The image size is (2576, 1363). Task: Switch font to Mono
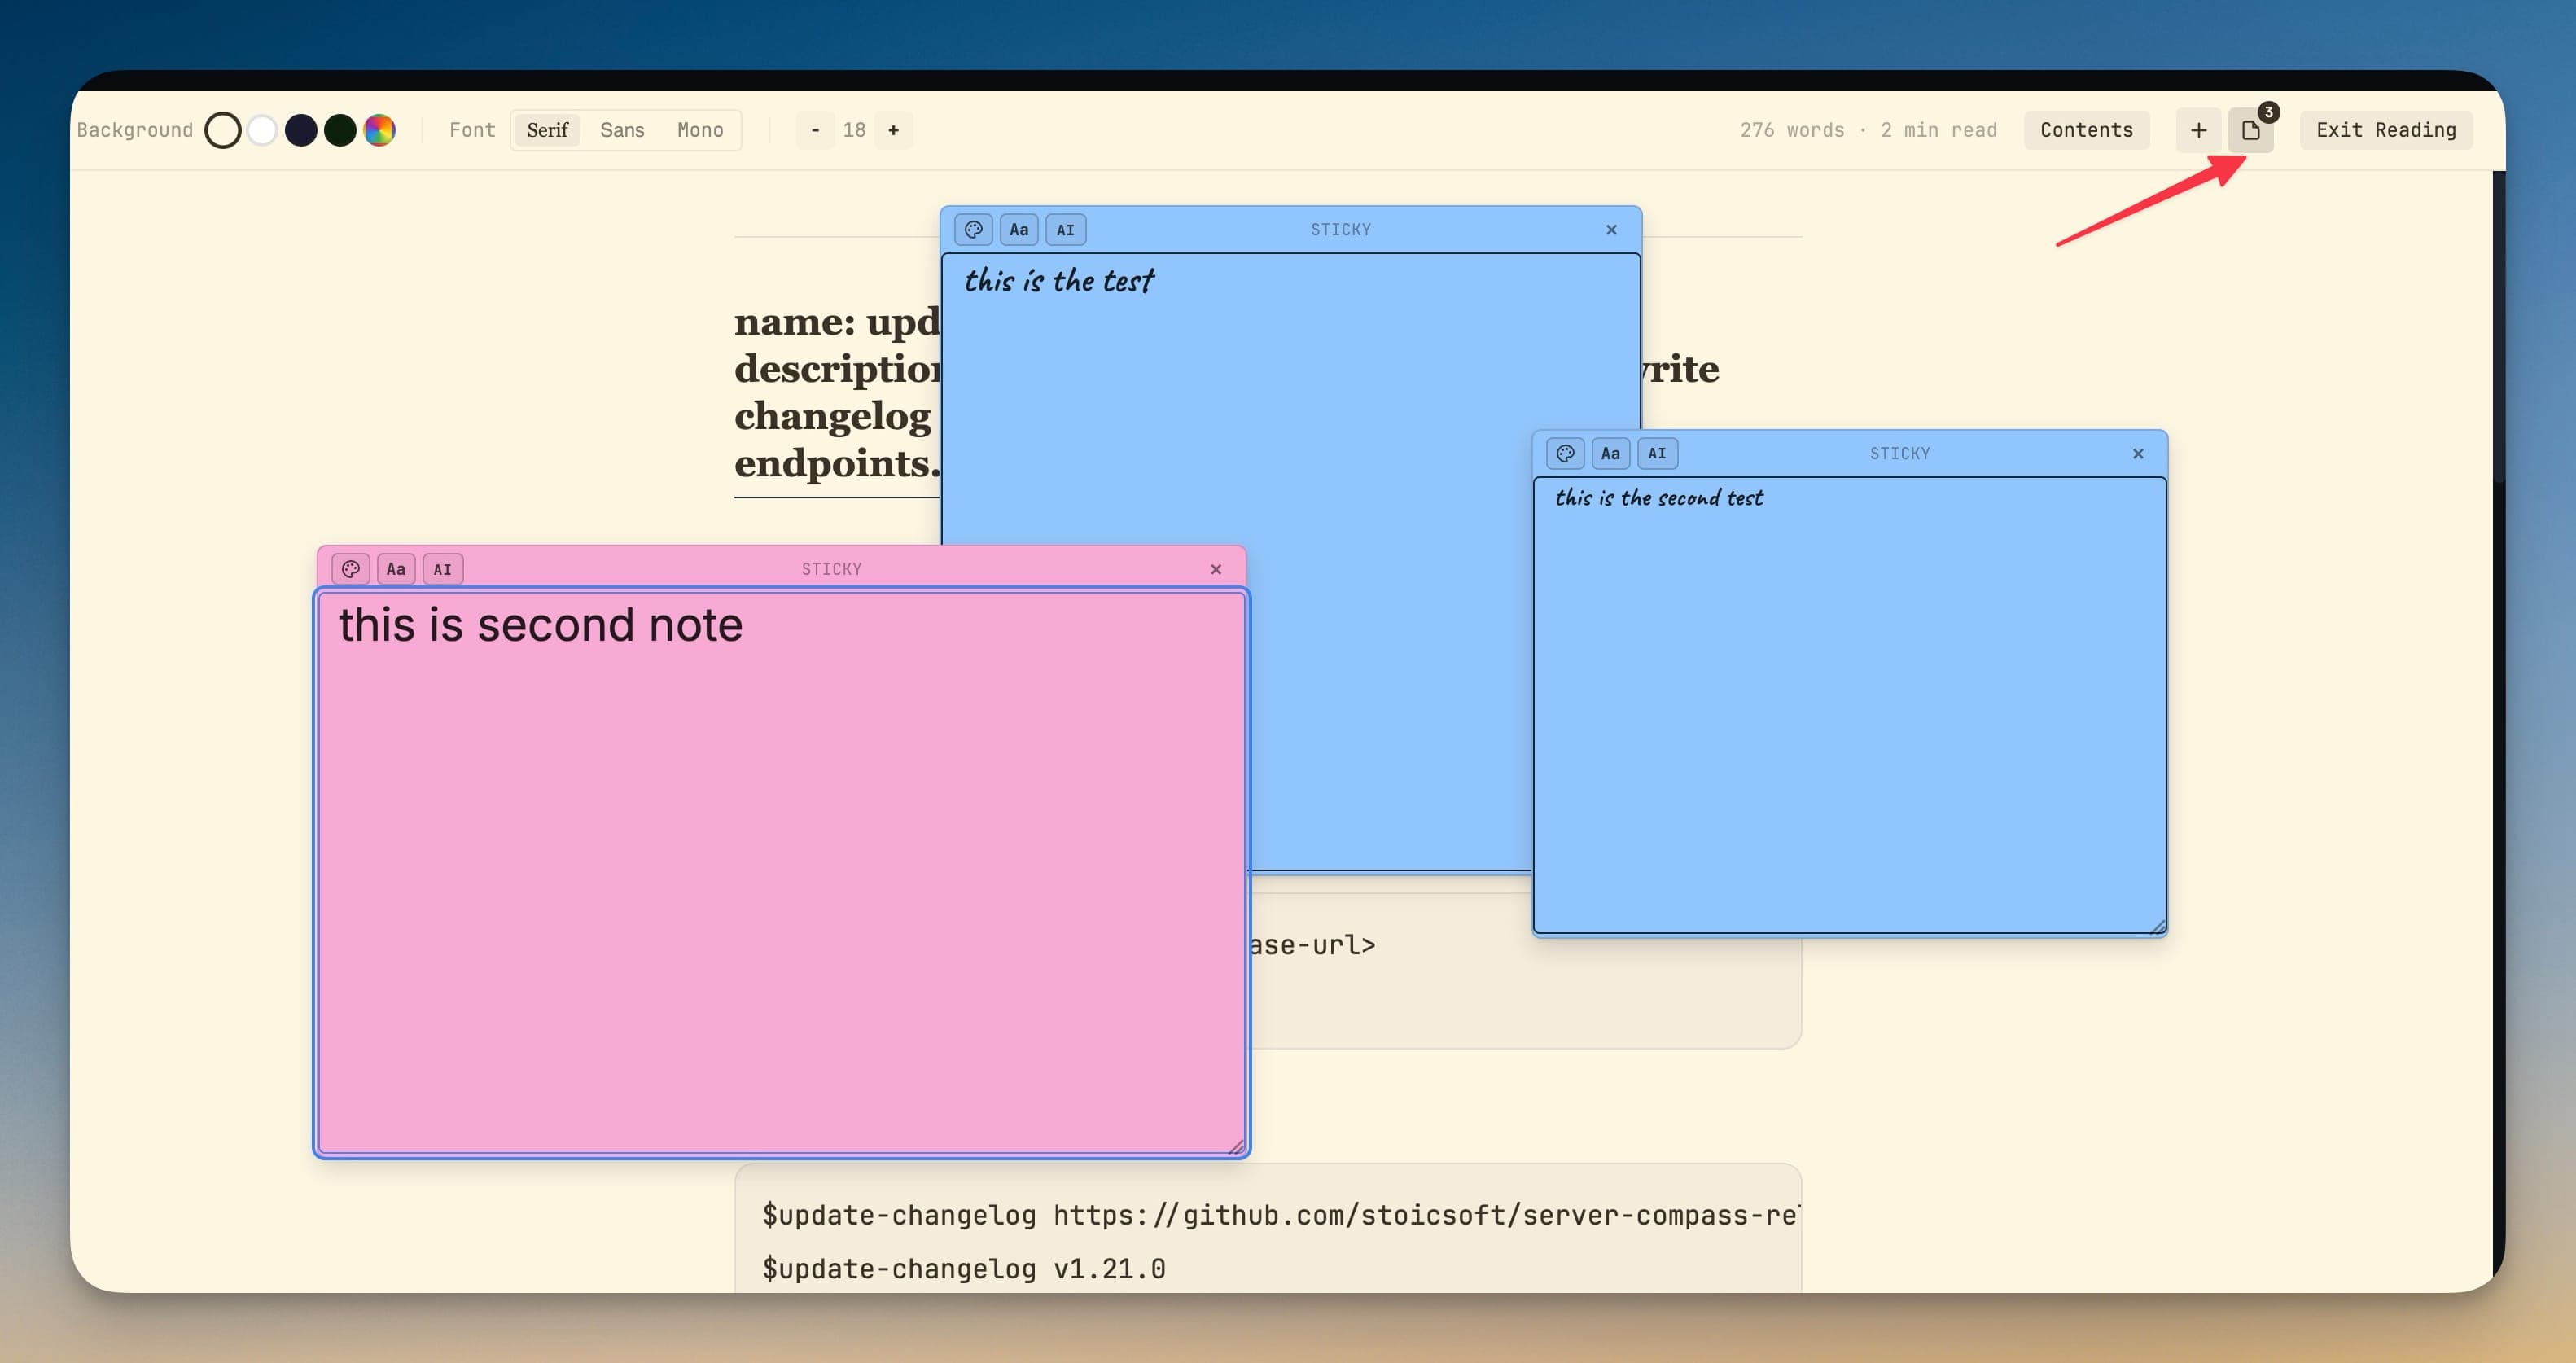(700, 130)
